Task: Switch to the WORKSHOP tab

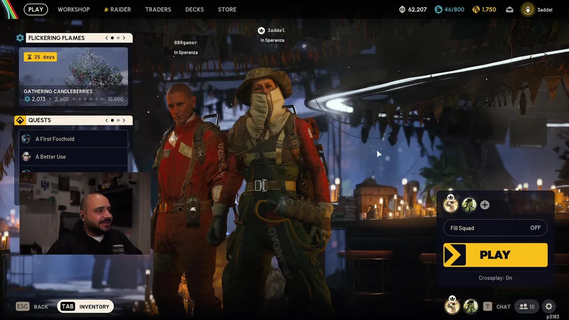Action: click(x=74, y=9)
